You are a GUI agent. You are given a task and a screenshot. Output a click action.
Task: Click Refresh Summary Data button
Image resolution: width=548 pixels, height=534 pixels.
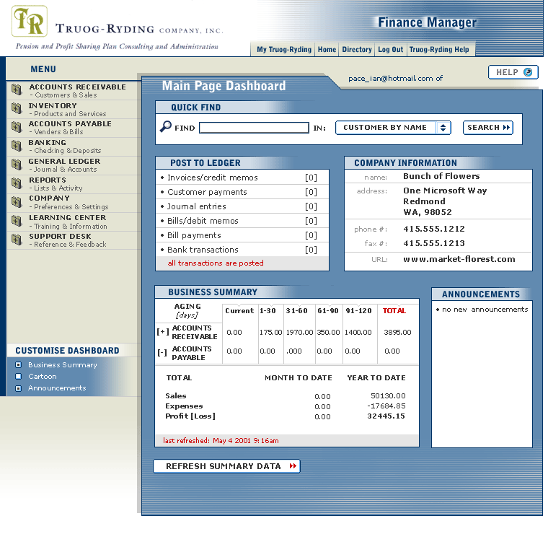226,466
